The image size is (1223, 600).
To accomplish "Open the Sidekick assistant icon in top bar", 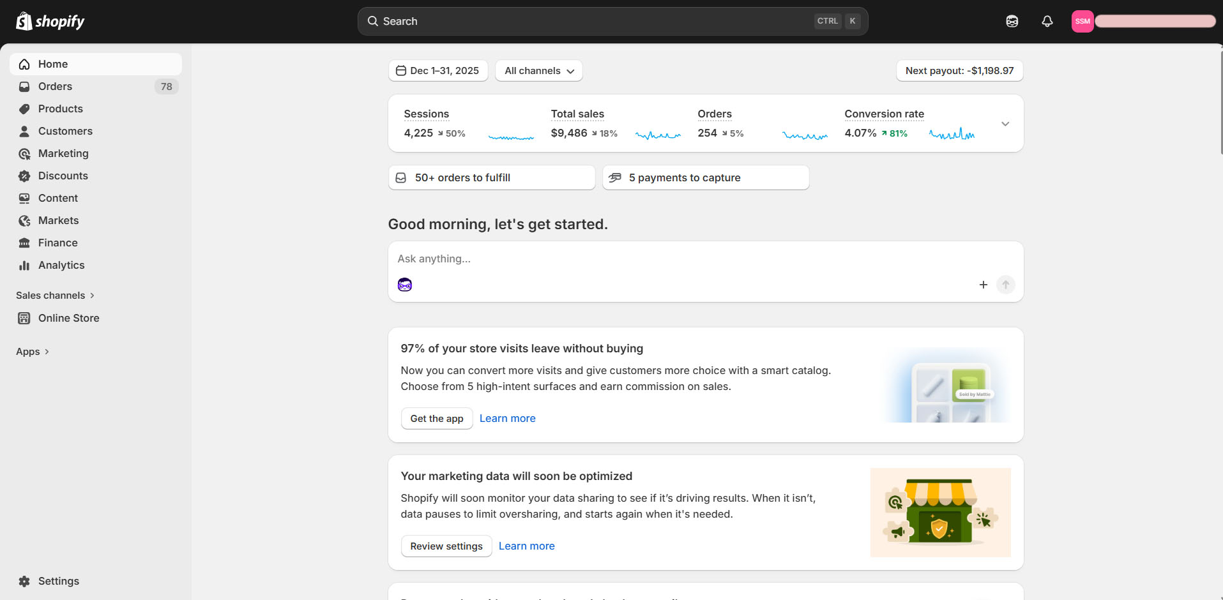I will [1012, 21].
